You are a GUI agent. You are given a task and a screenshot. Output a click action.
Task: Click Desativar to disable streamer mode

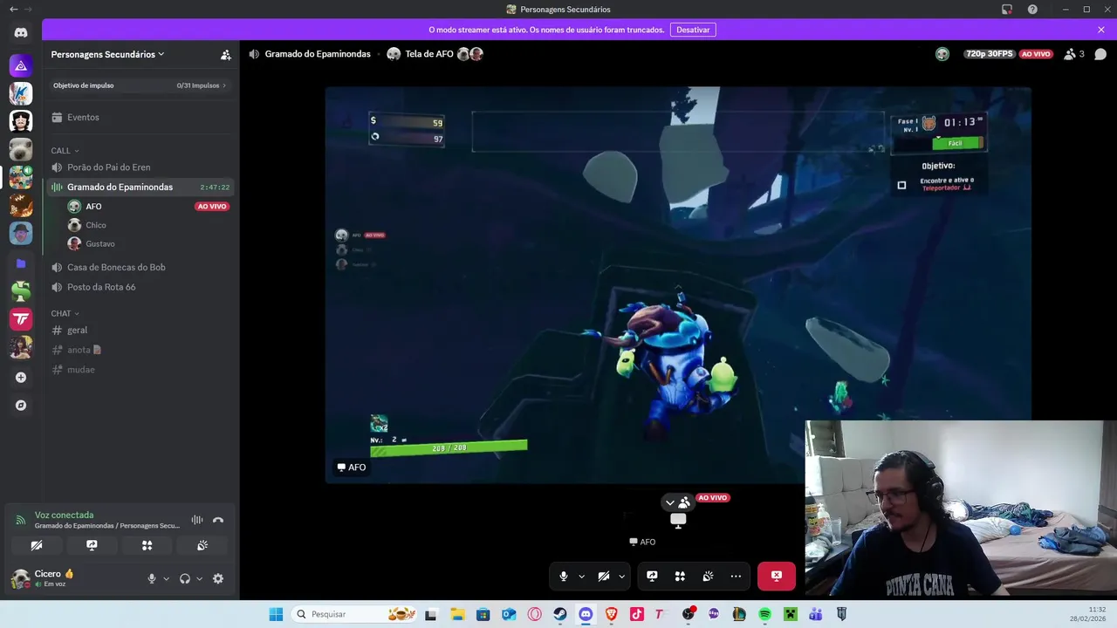[x=693, y=30]
